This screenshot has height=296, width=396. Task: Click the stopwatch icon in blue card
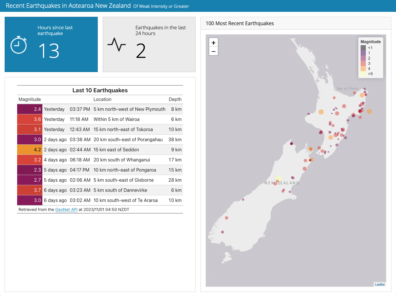click(x=19, y=45)
